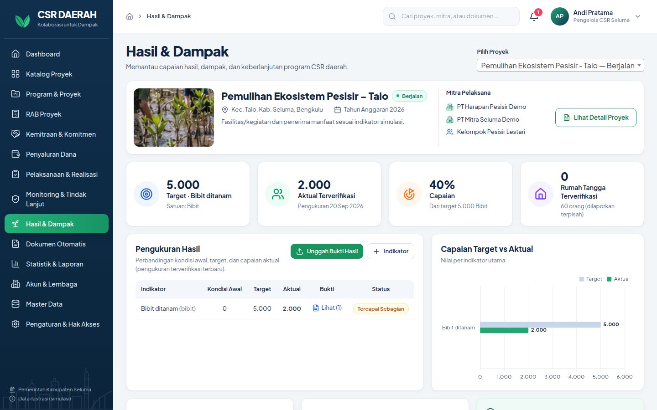Viewport: 657px width, 410px height.
Task: Click the AP user avatar
Action: (x=559, y=16)
